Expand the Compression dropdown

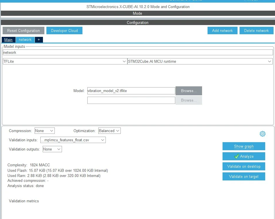45,131
